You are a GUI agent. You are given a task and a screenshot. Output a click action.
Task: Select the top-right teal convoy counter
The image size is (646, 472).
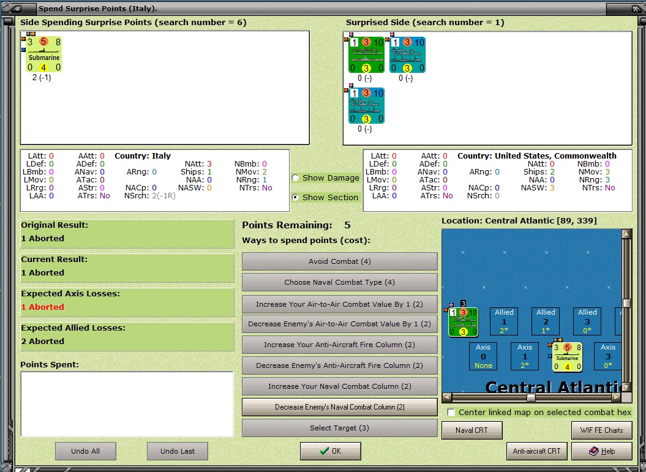[407, 54]
